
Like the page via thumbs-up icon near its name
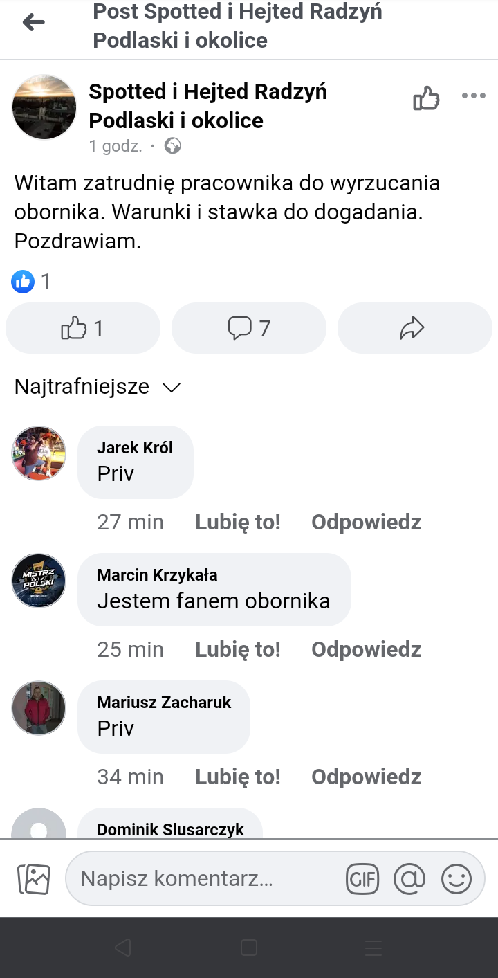click(426, 98)
